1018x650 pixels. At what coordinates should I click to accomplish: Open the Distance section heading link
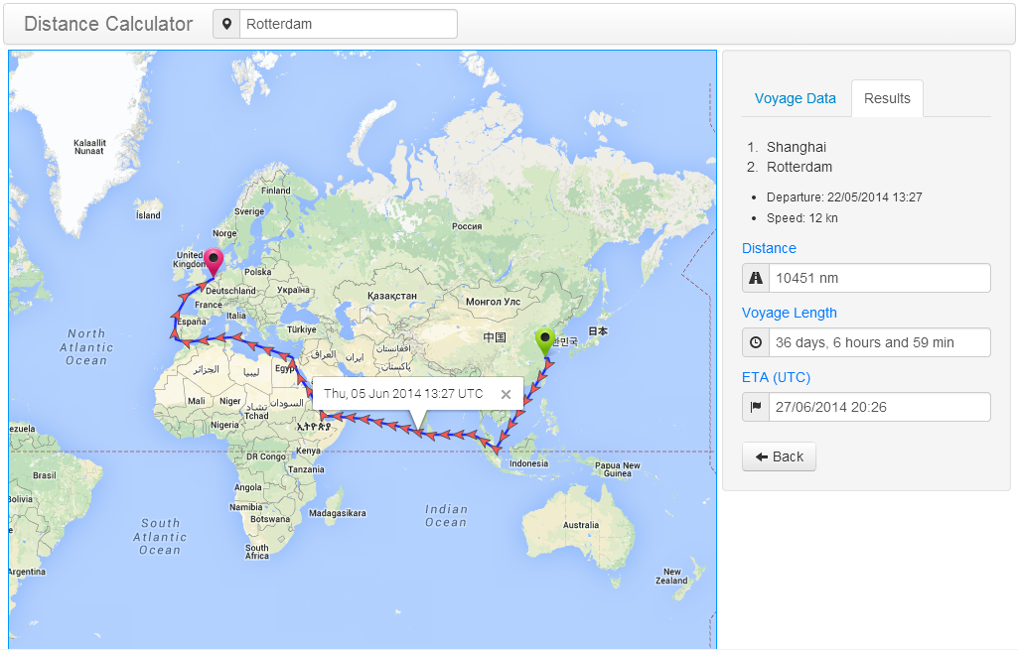pyautogui.click(x=769, y=248)
